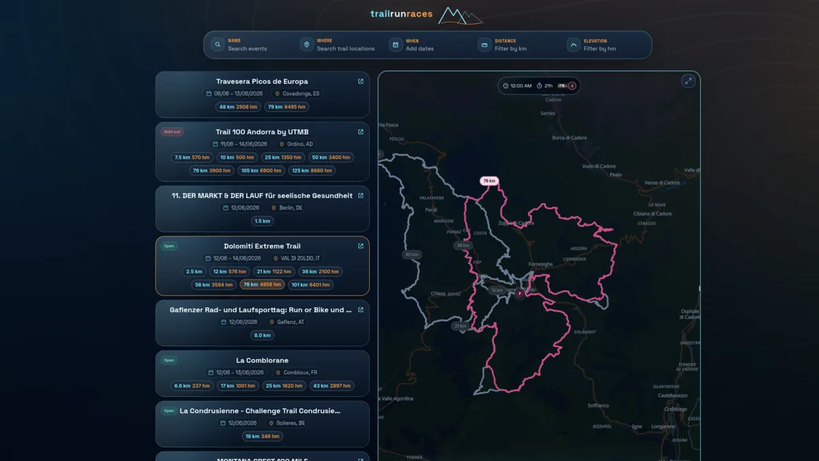This screenshot has width=819, height=461.
Task: Select La Condrusienne 18 km 346 hm chip
Action: 262,436
